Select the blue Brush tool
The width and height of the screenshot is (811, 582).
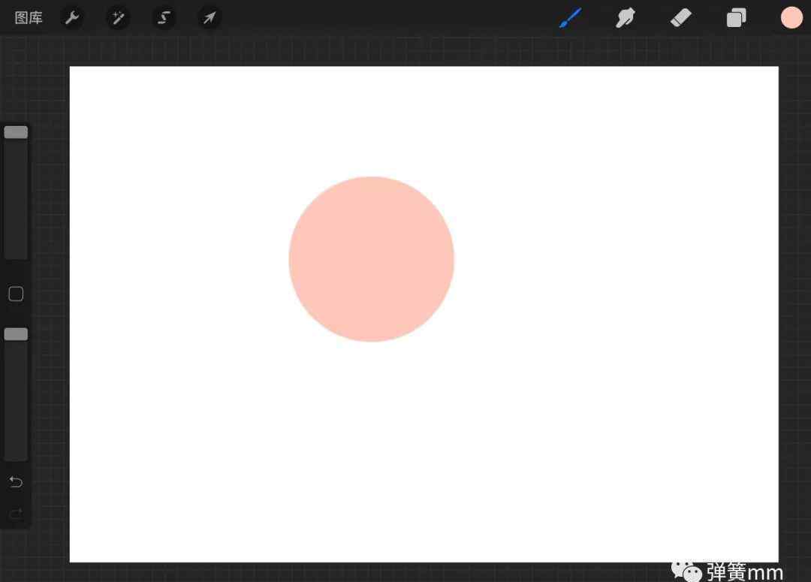pos(571,18)
